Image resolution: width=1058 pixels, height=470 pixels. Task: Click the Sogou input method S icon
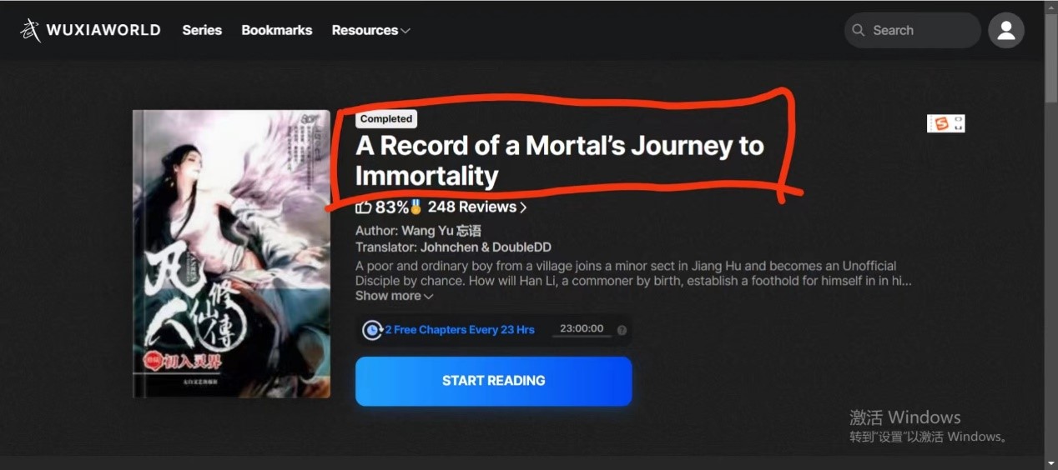pos(941,123)
